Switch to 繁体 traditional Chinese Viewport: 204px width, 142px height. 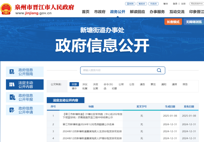(166, 4)
